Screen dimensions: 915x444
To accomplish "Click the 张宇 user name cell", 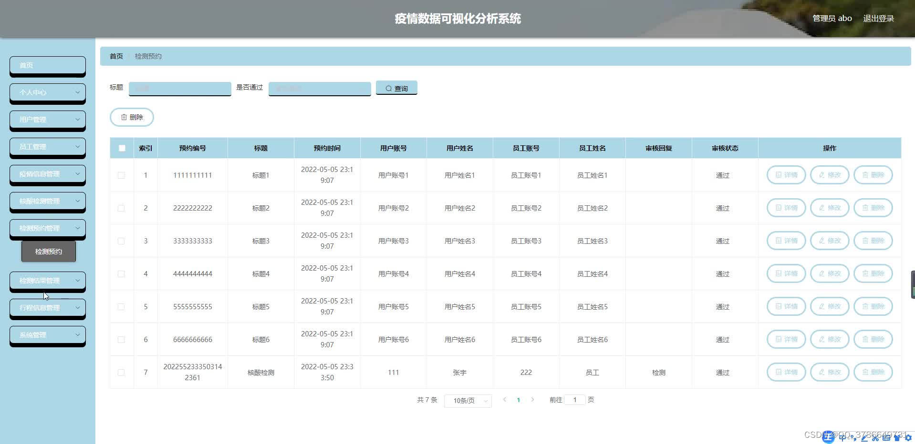I will click(460, 373).
